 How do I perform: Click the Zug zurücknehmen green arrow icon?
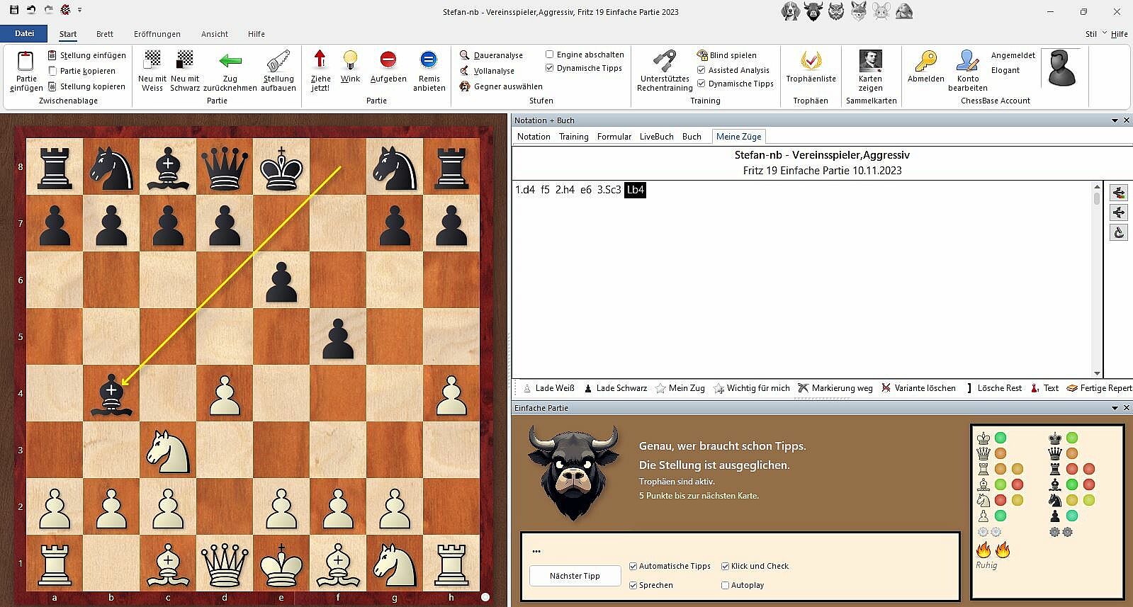point(230,61)
